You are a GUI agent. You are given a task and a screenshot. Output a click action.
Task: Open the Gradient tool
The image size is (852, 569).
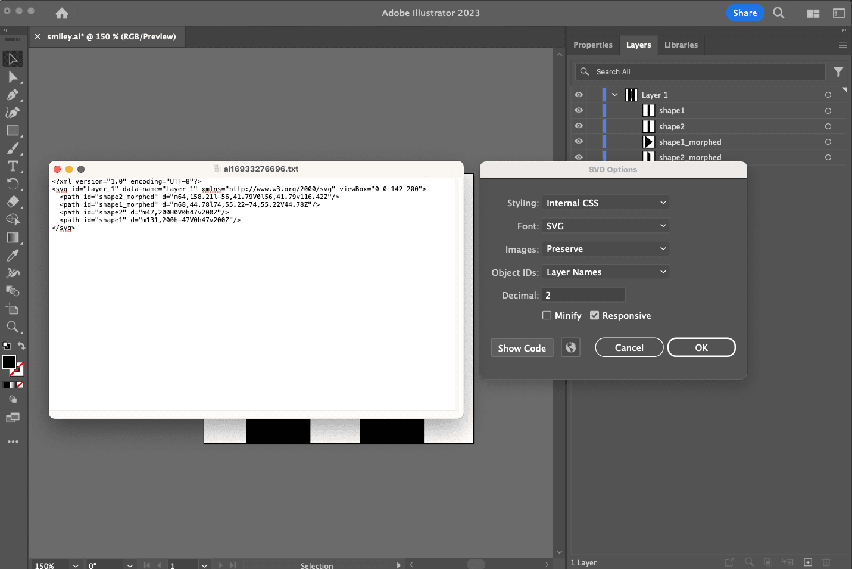point(13,237)
